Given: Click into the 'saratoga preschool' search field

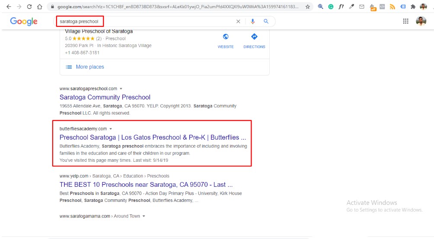Looking at the screenshot, I should pyautogui.click(x=143, y=22).
